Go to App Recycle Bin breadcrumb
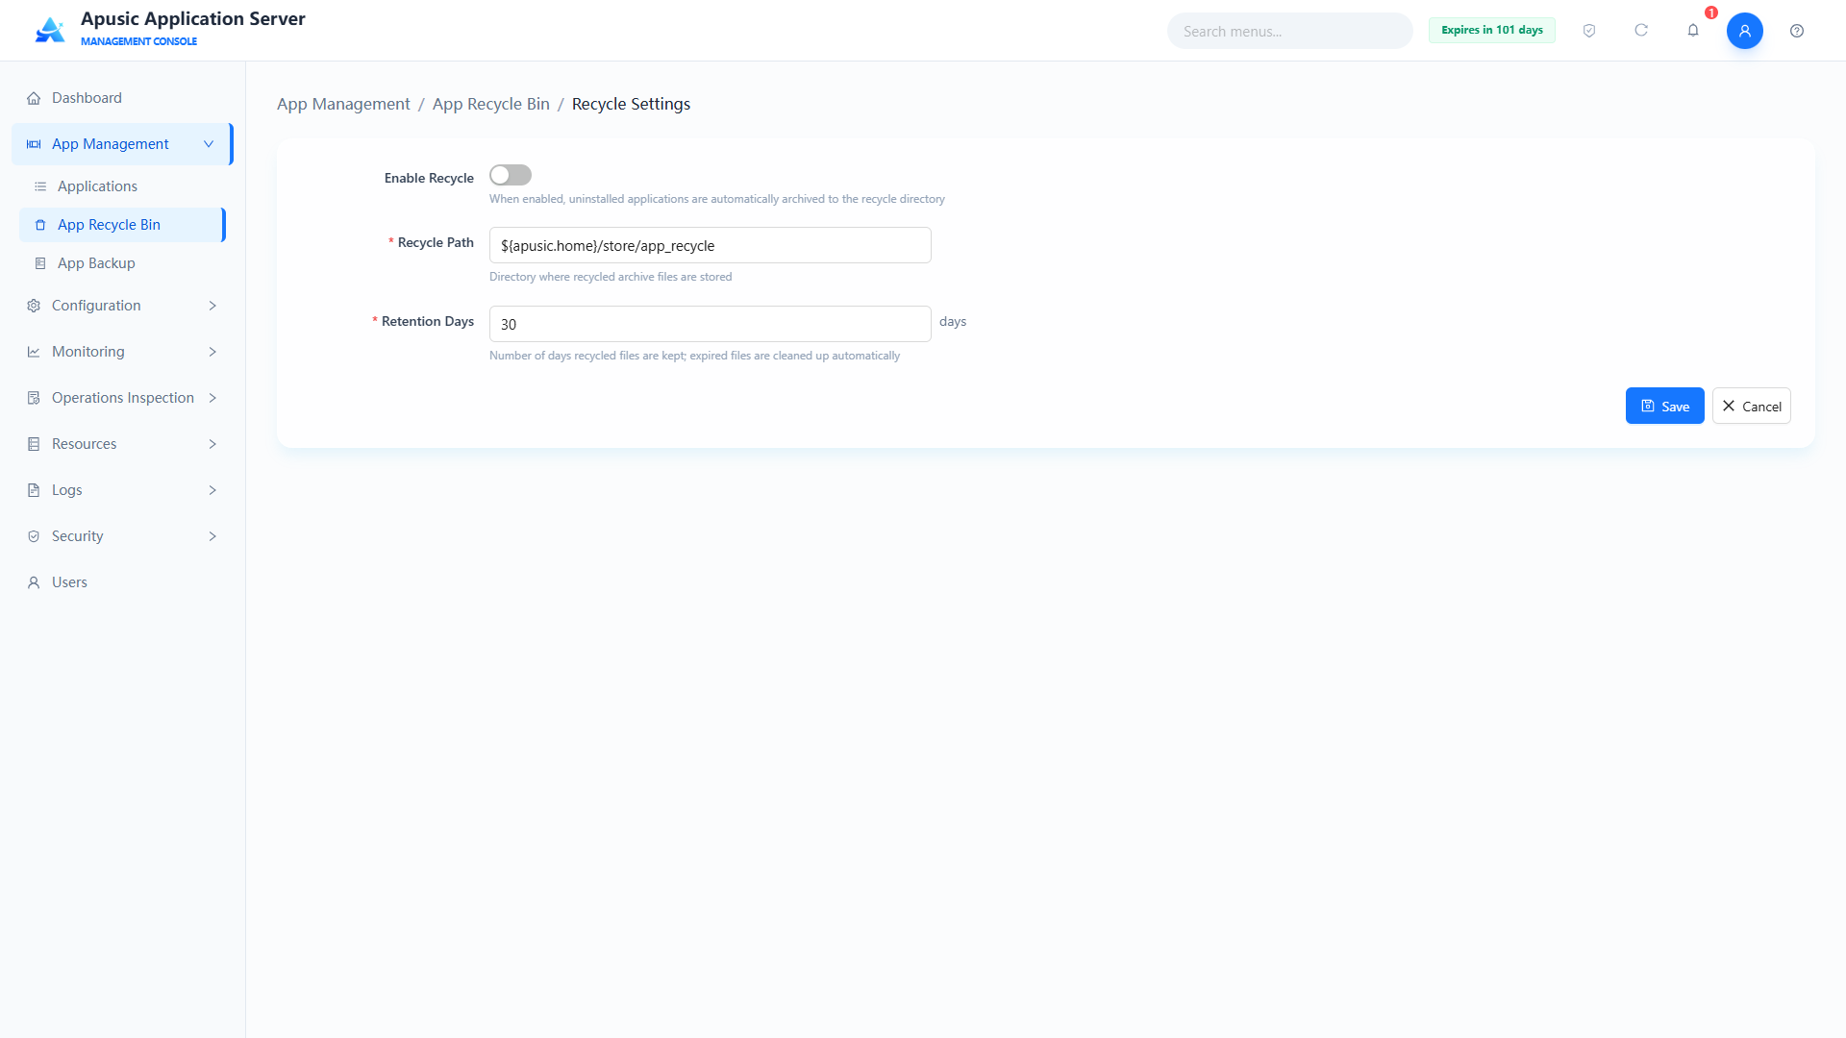Screen dimensions: 1846x1038 490,104
